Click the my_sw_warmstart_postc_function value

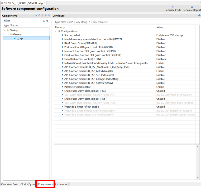pos(175,103)
